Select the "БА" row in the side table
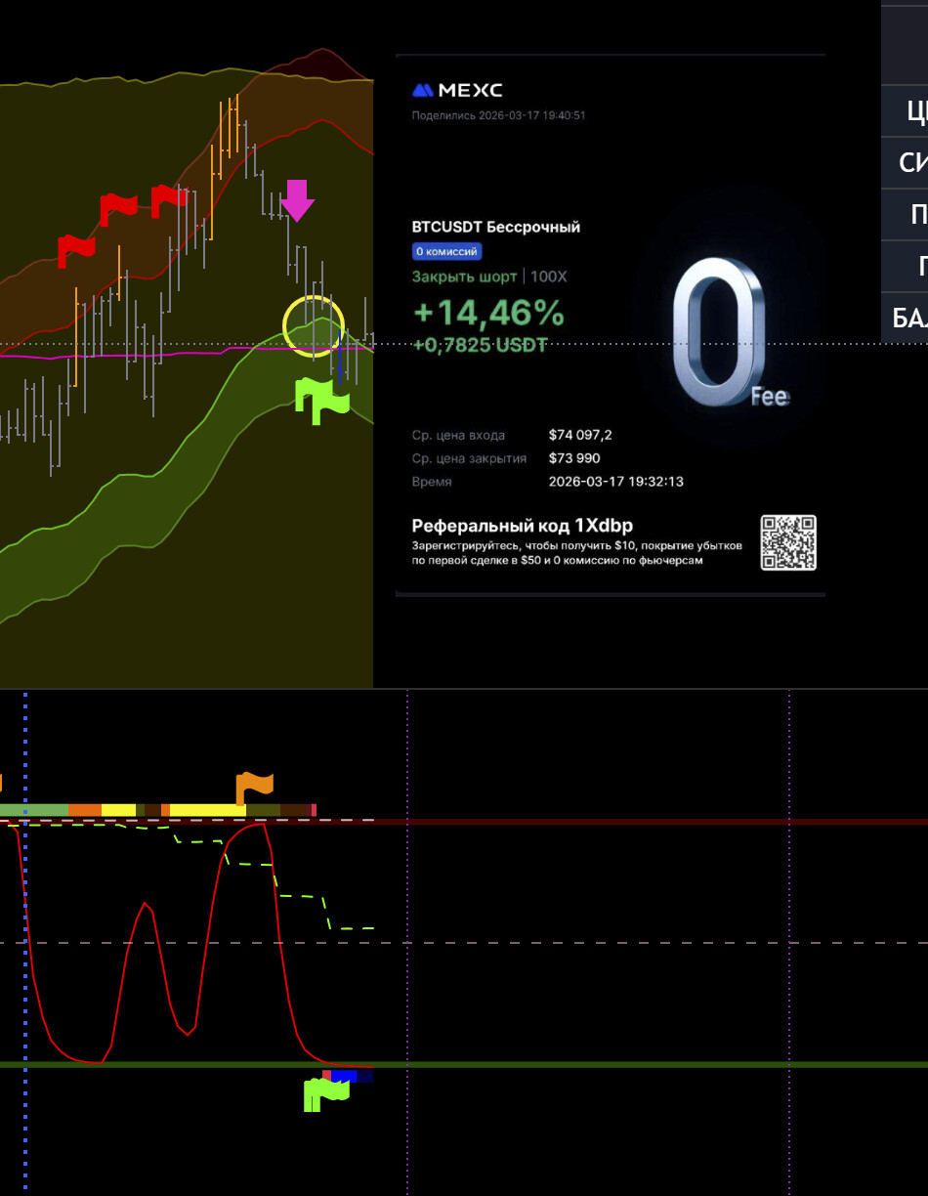Viewport: 928px width, 1196px height. click(x=908, y=318)
